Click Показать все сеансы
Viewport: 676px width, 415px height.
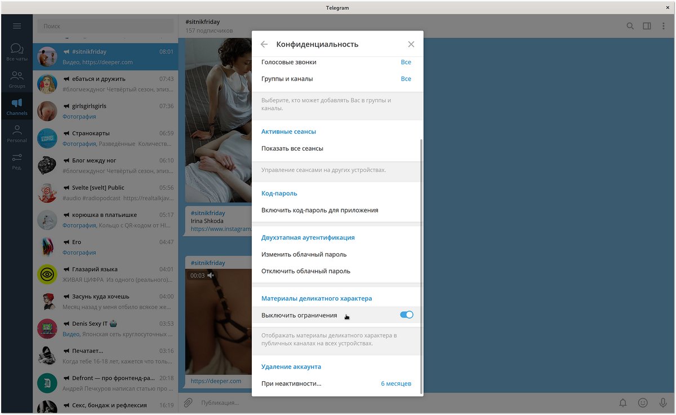(x=337, y=148)
